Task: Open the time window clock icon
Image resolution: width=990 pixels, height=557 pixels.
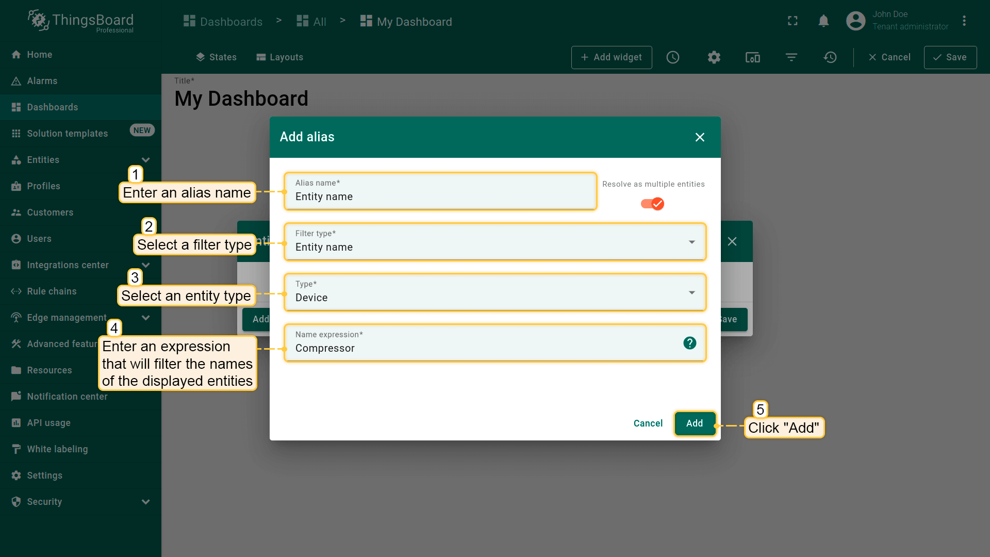Action: click(672, 57)
